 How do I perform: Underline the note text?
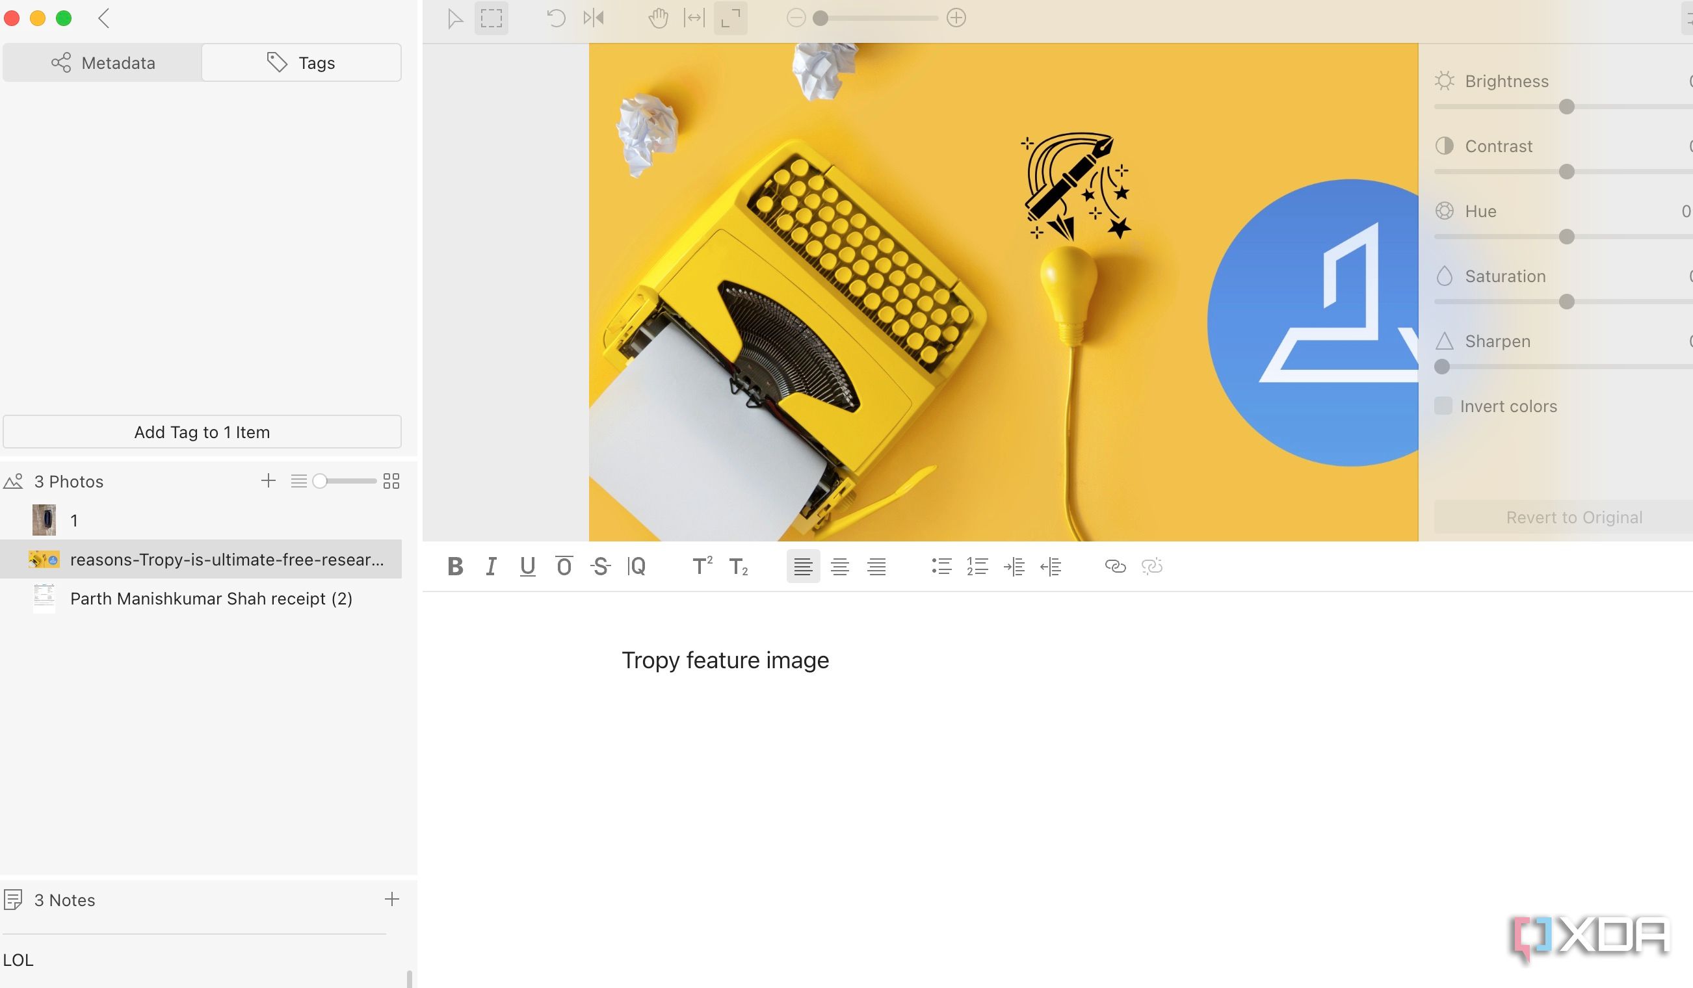pos(527,566)
